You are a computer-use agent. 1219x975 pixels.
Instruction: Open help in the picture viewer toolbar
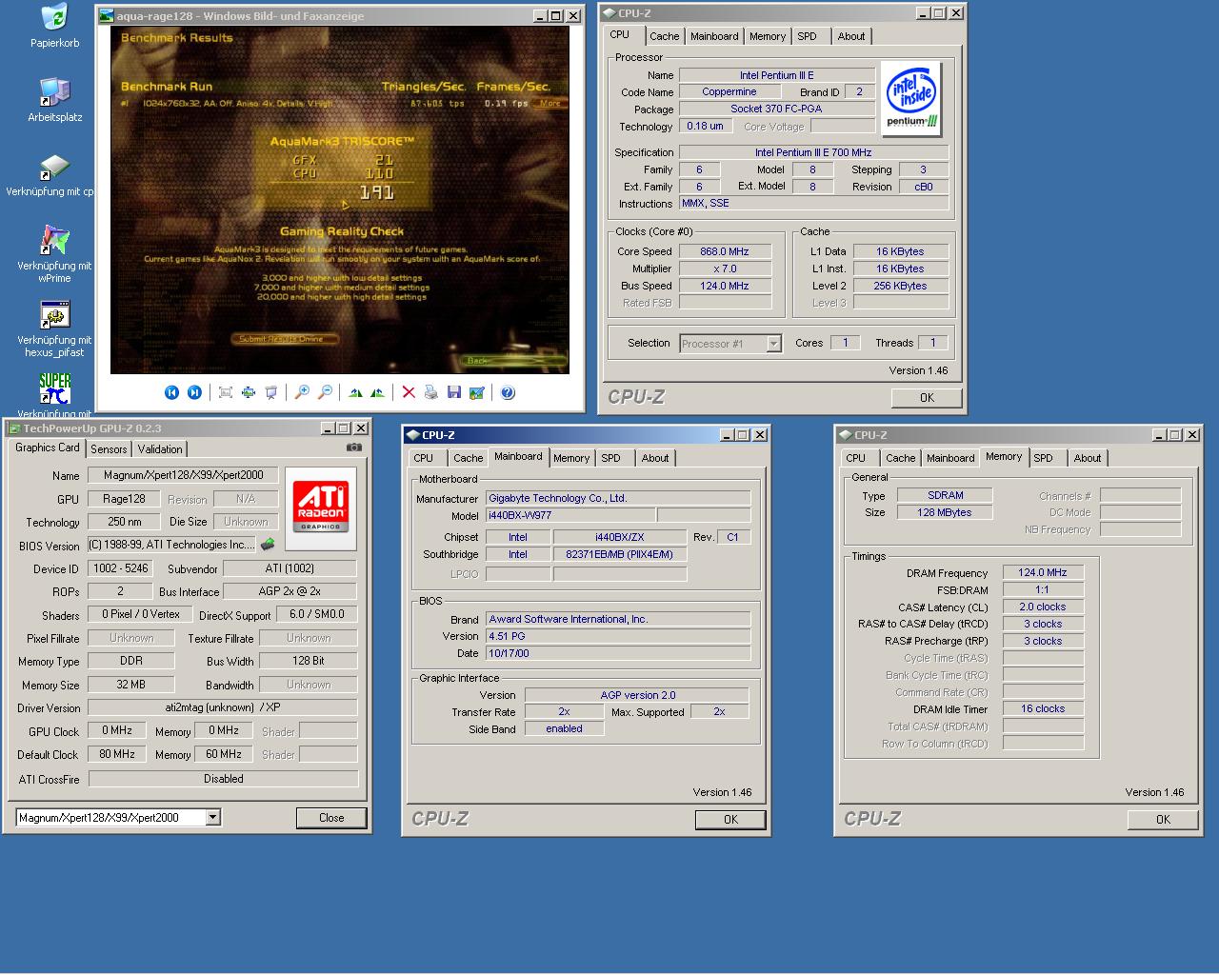[x=508, y=392]
